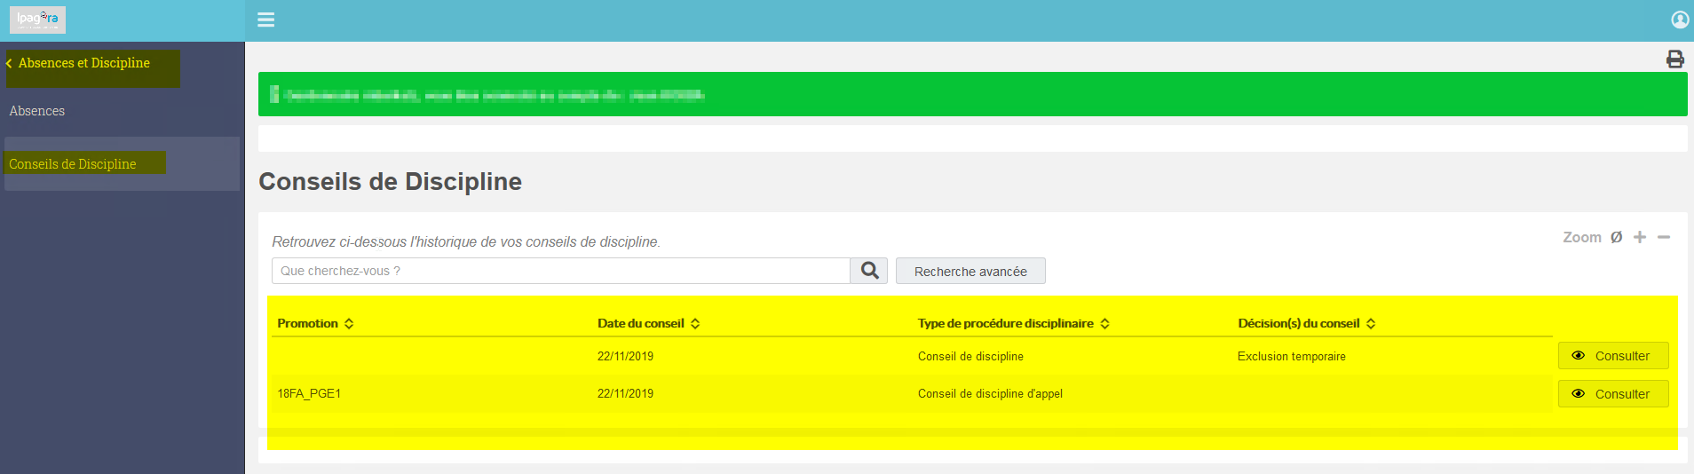1694x474 pixels.
Task: Zoom in with the plus icon
Action: [x=1640, y=237]
